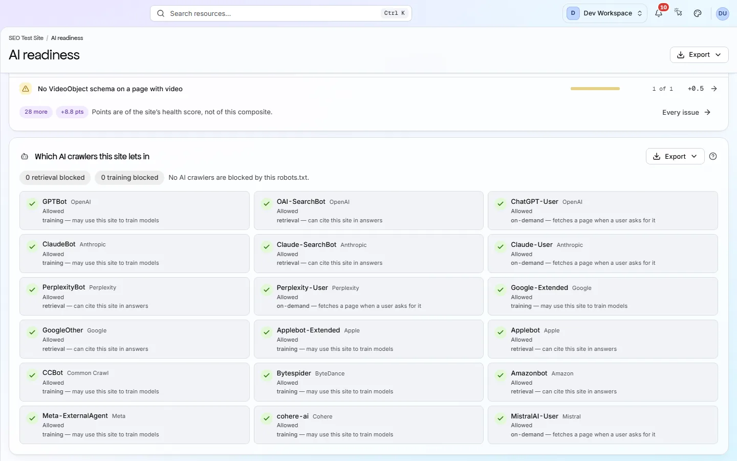Click the GPTBot allowed check icon
Screen dimensions: 737x461
[x=32, y=203]
